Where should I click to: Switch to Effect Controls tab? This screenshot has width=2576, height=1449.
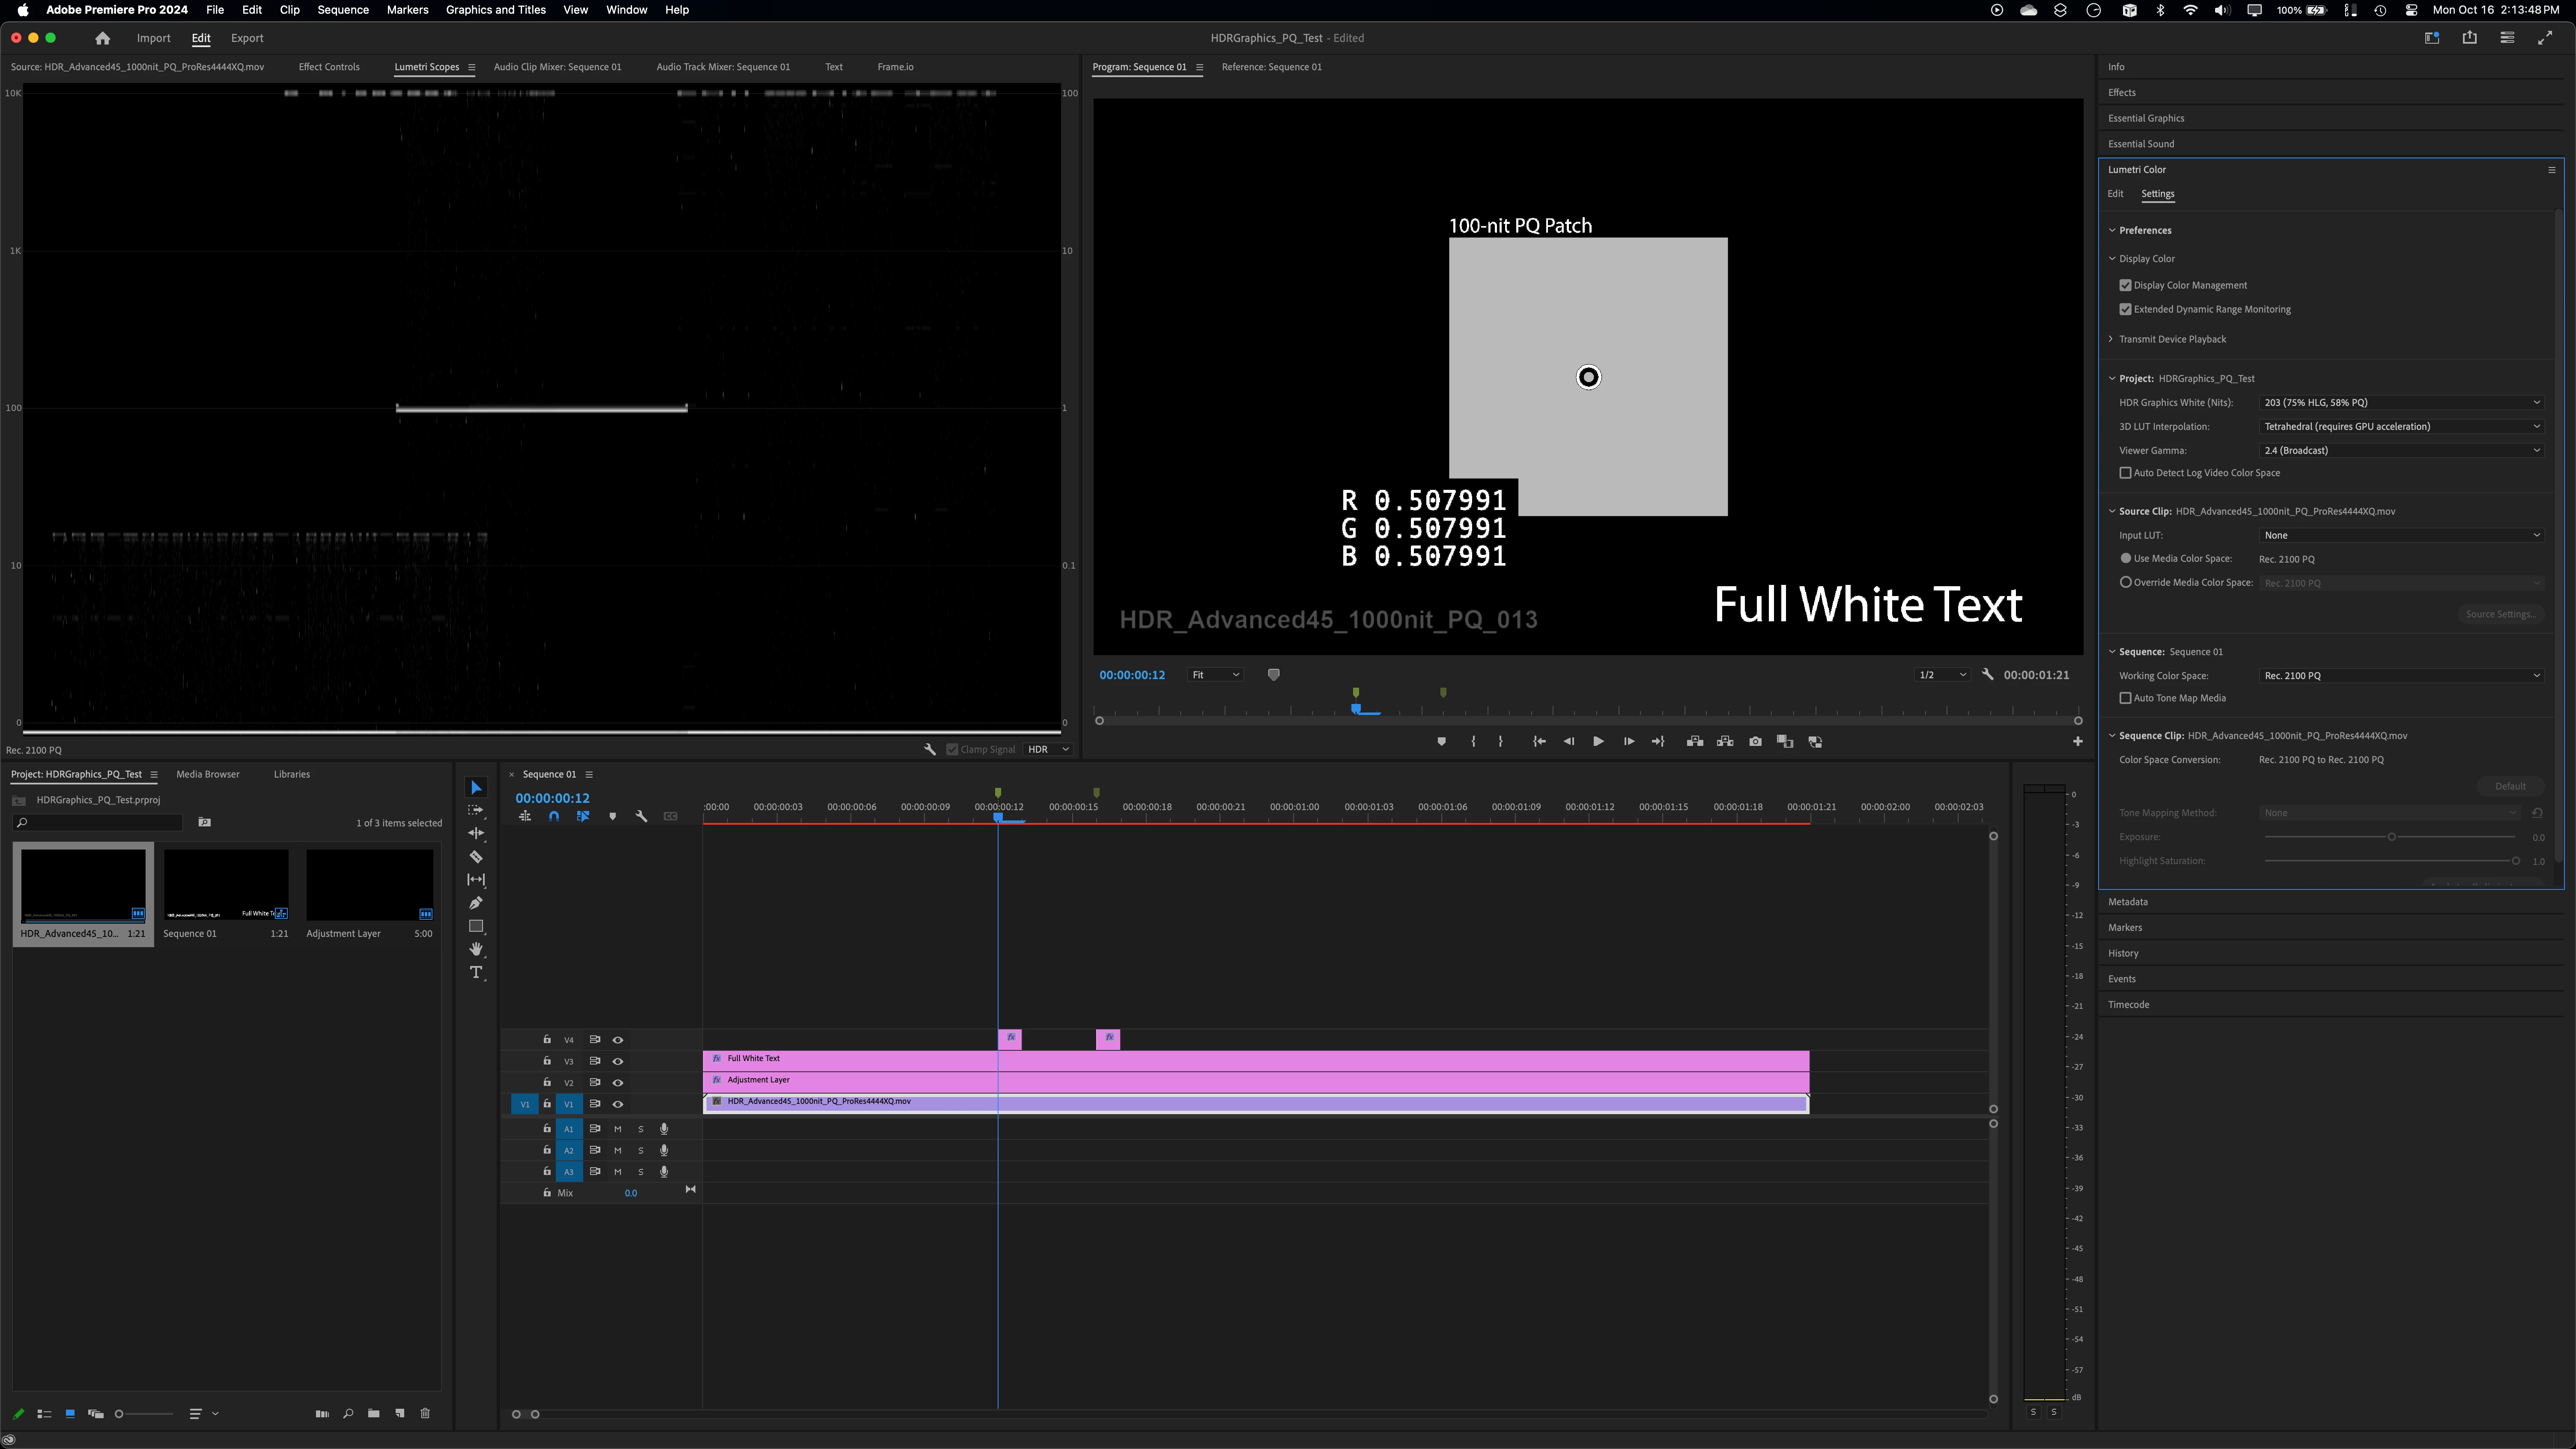click(328, 67)
